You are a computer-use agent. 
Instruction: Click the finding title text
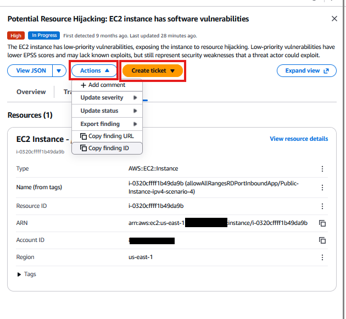(128, 19)
